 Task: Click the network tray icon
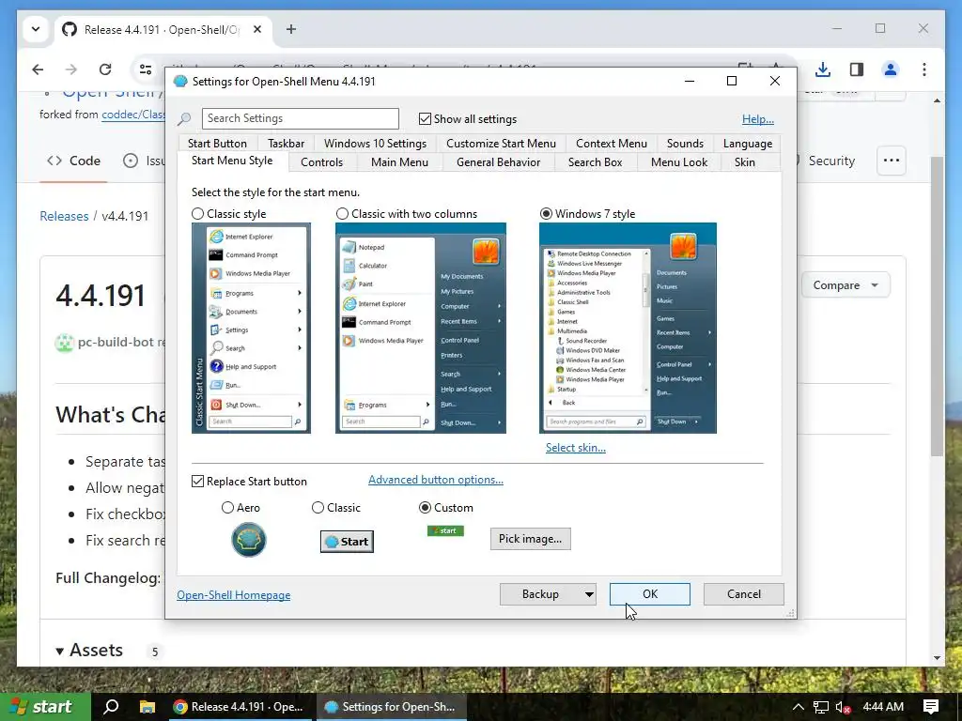(x=821, y=707)
